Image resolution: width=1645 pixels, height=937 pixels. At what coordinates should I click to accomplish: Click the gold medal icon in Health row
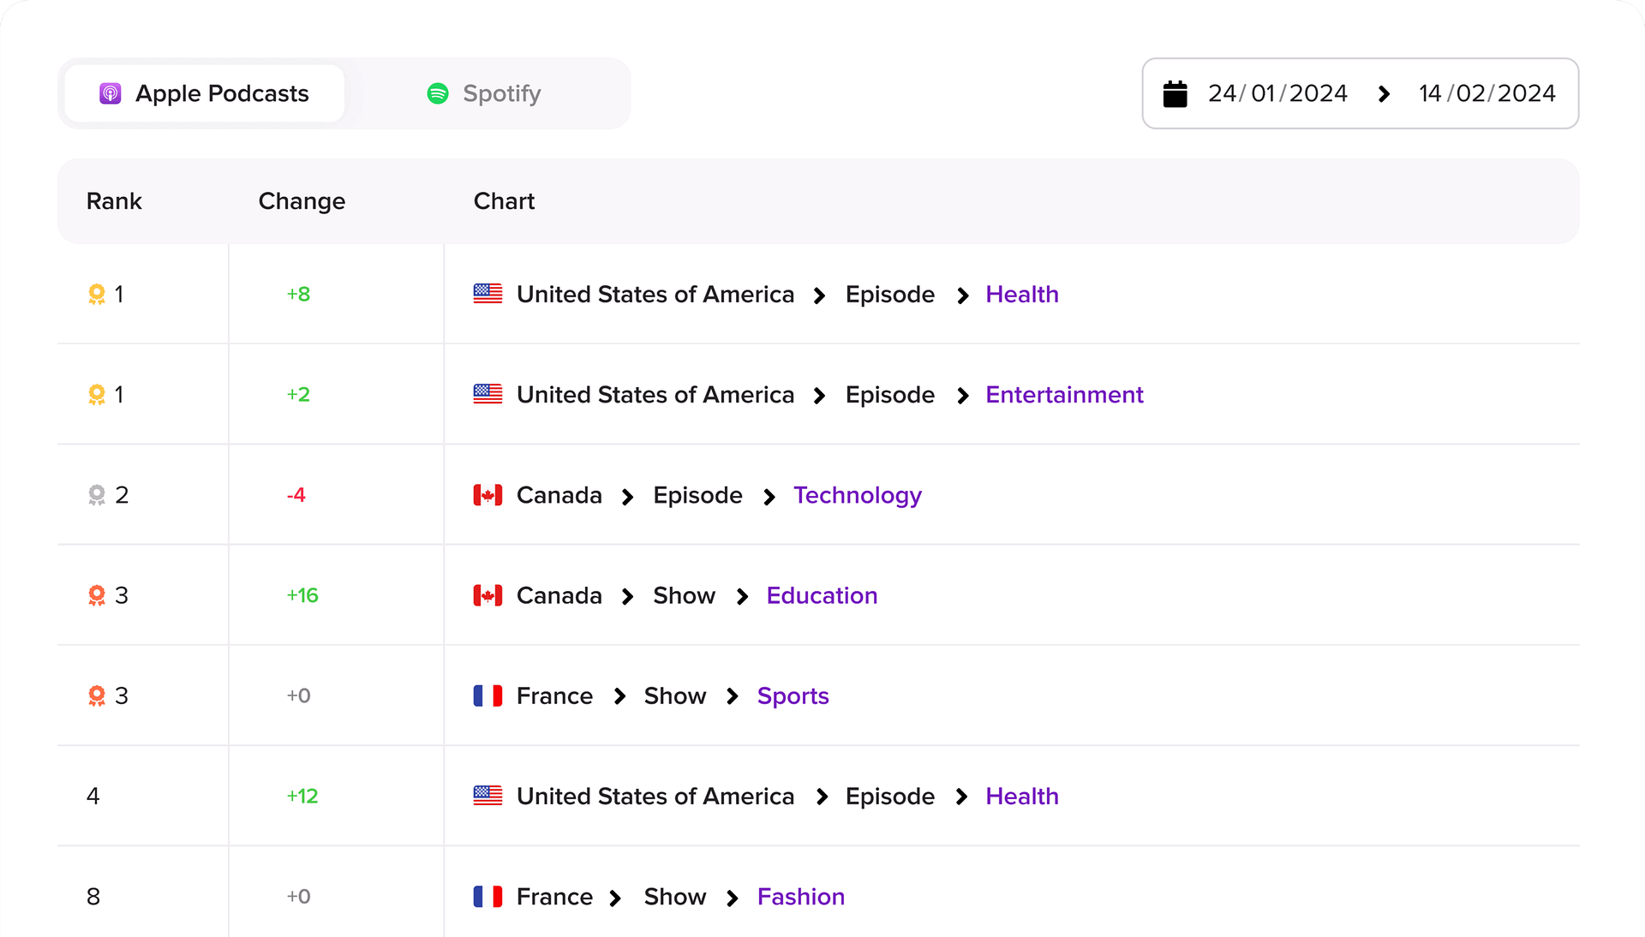click(97, 295)
